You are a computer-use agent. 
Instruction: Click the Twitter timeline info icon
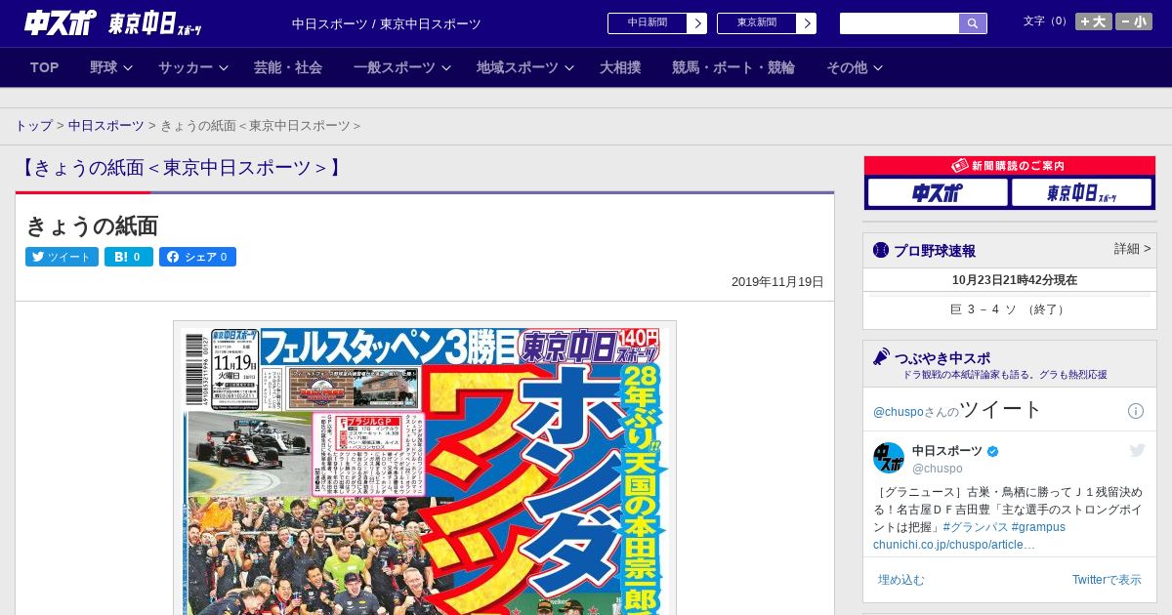(x=1136, y=411)
